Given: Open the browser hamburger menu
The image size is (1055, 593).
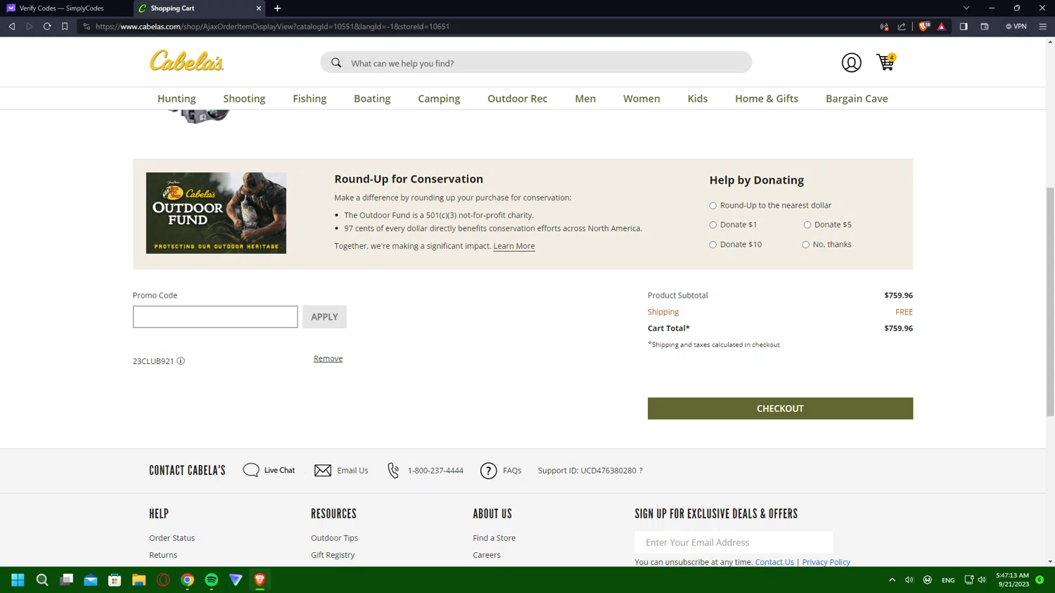Looking at the screenshot, I should pos(1043,27).
